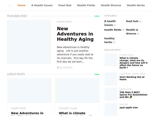Open THE Main 5 BEST Spices post
This screenshot has height=116, width=155.
(133, 95)
